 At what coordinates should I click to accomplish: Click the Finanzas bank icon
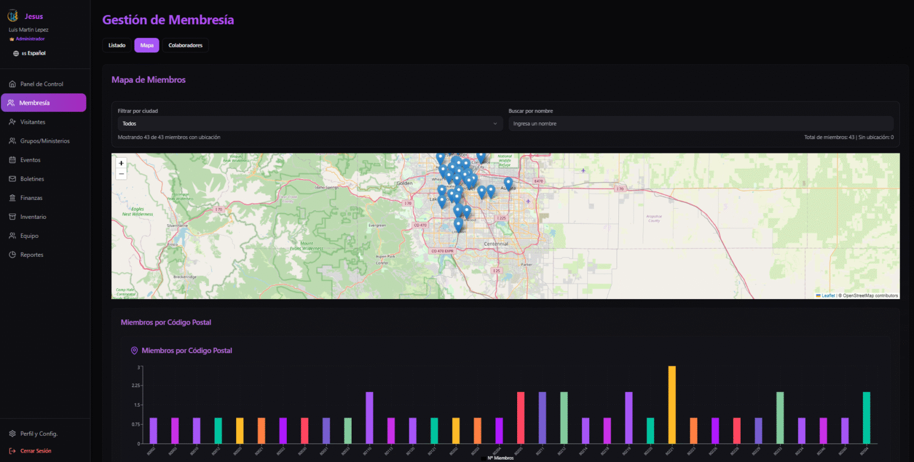pyautogui.click(x=12, y=198)
